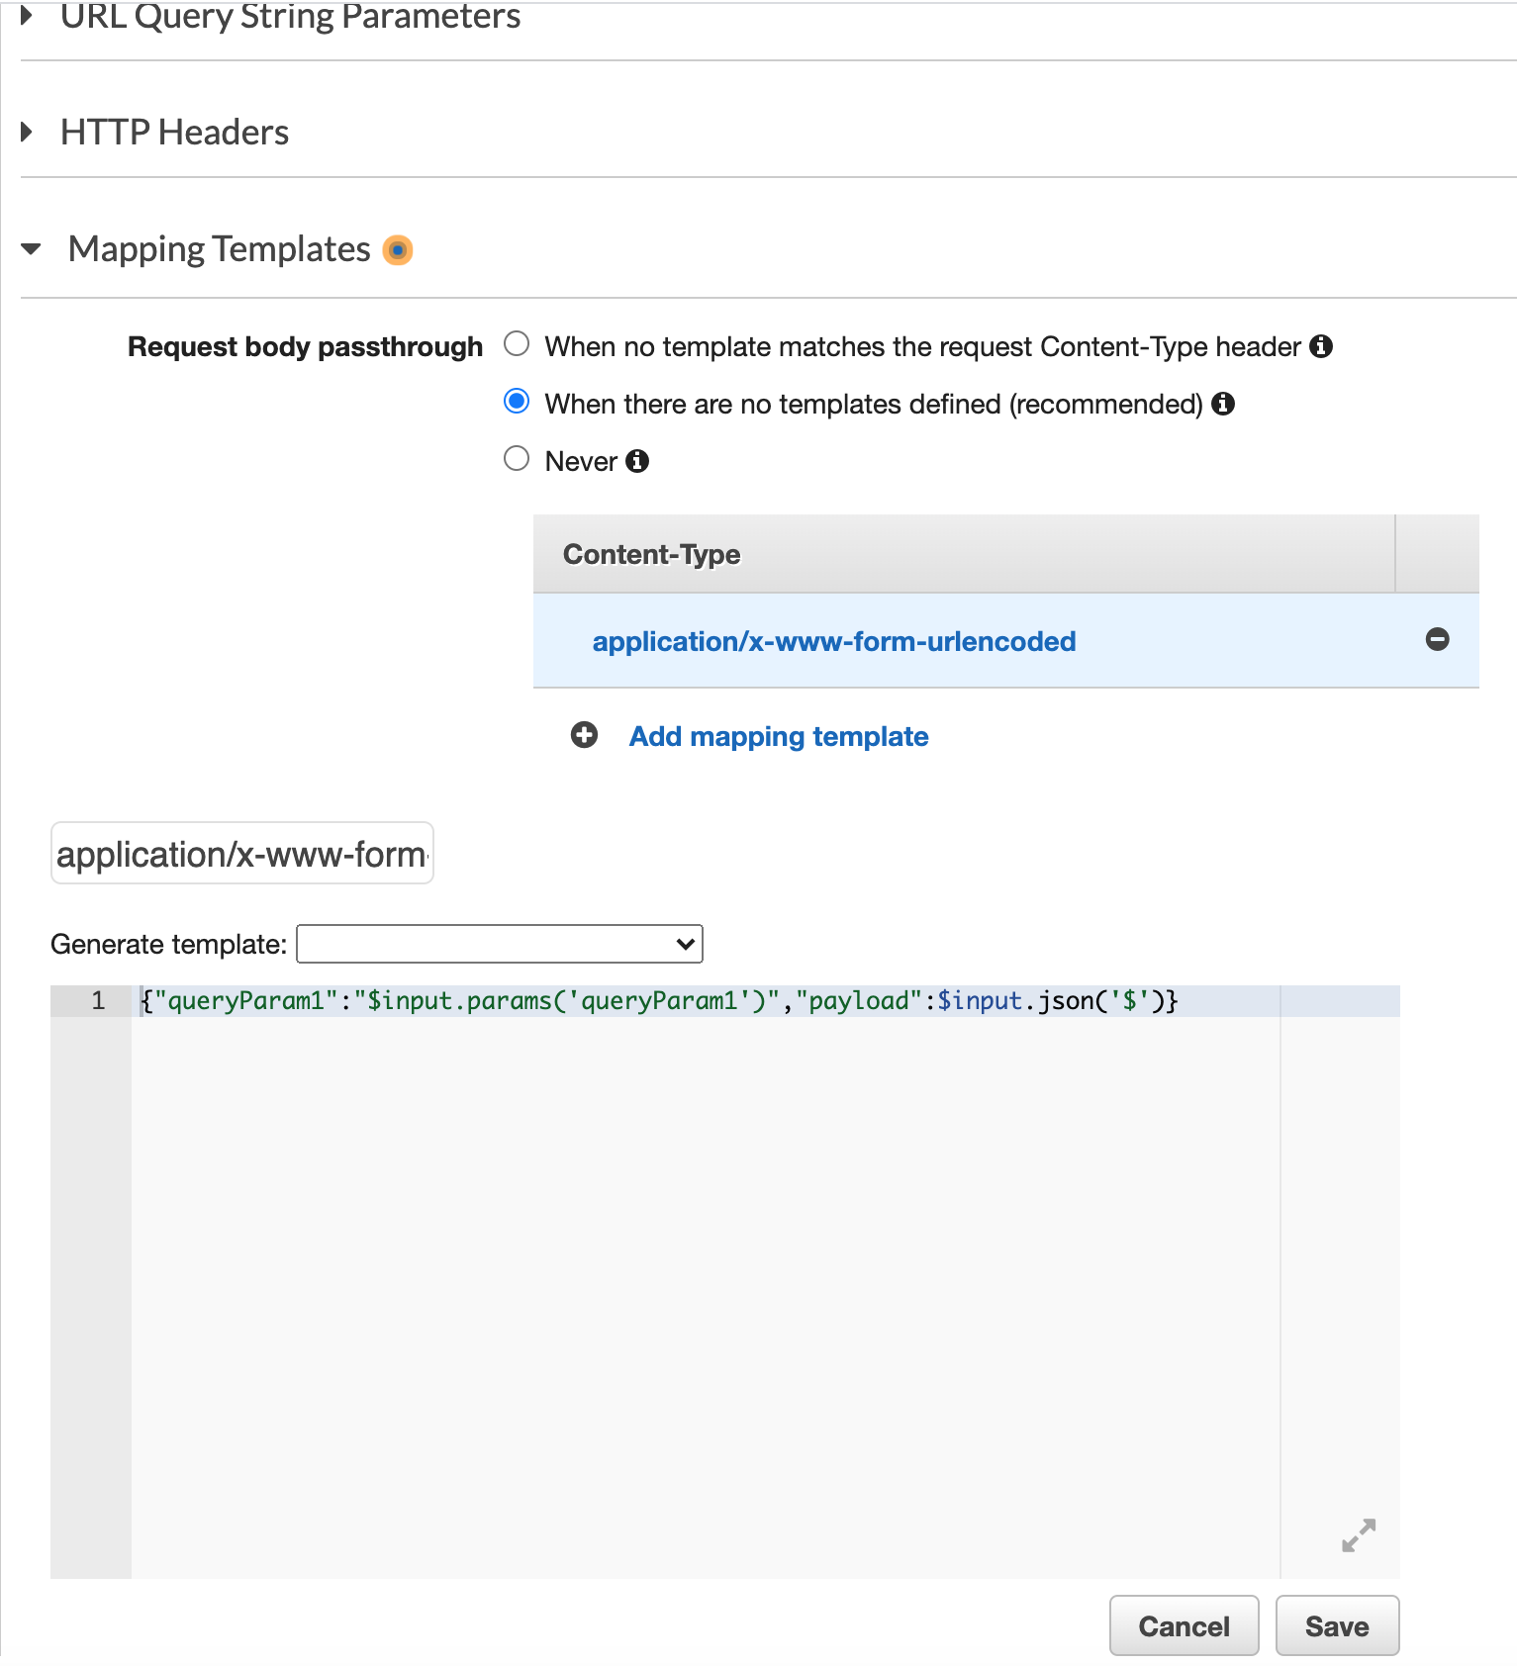This screenshot has height=1666, width=1517.
Task: Expand the HTTP Headers section
Action: [x=28, y=132]
